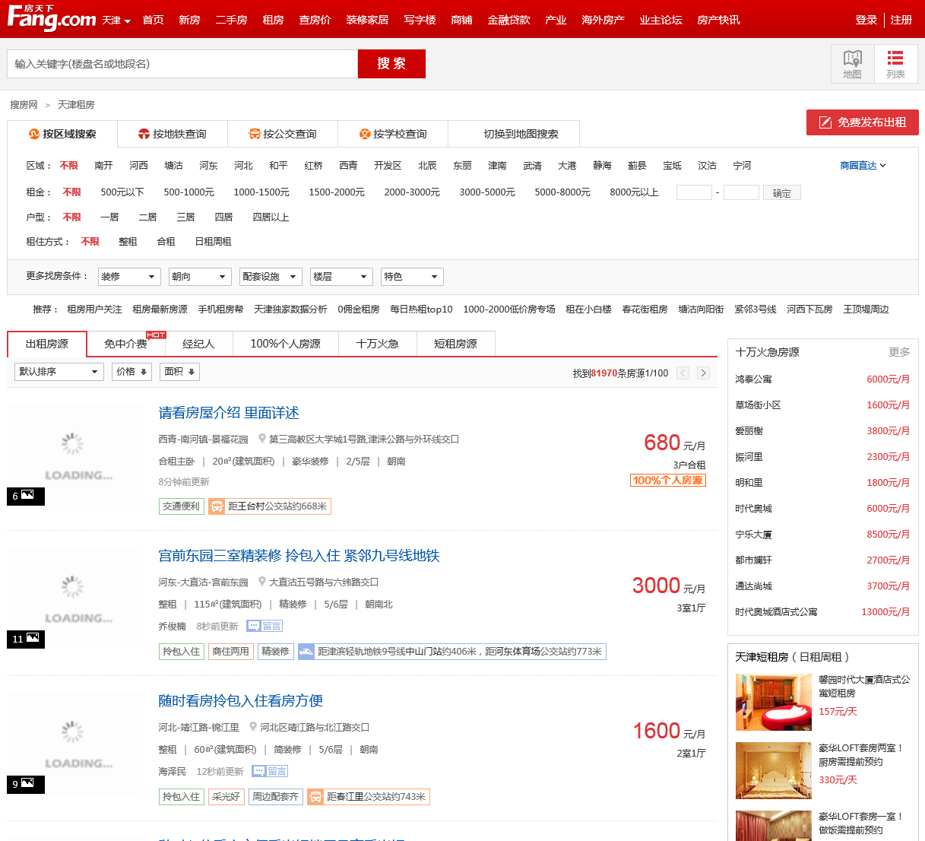
Task: Open the 特色 dropdown
Action: pyautogui.click(x=412, y=277)
